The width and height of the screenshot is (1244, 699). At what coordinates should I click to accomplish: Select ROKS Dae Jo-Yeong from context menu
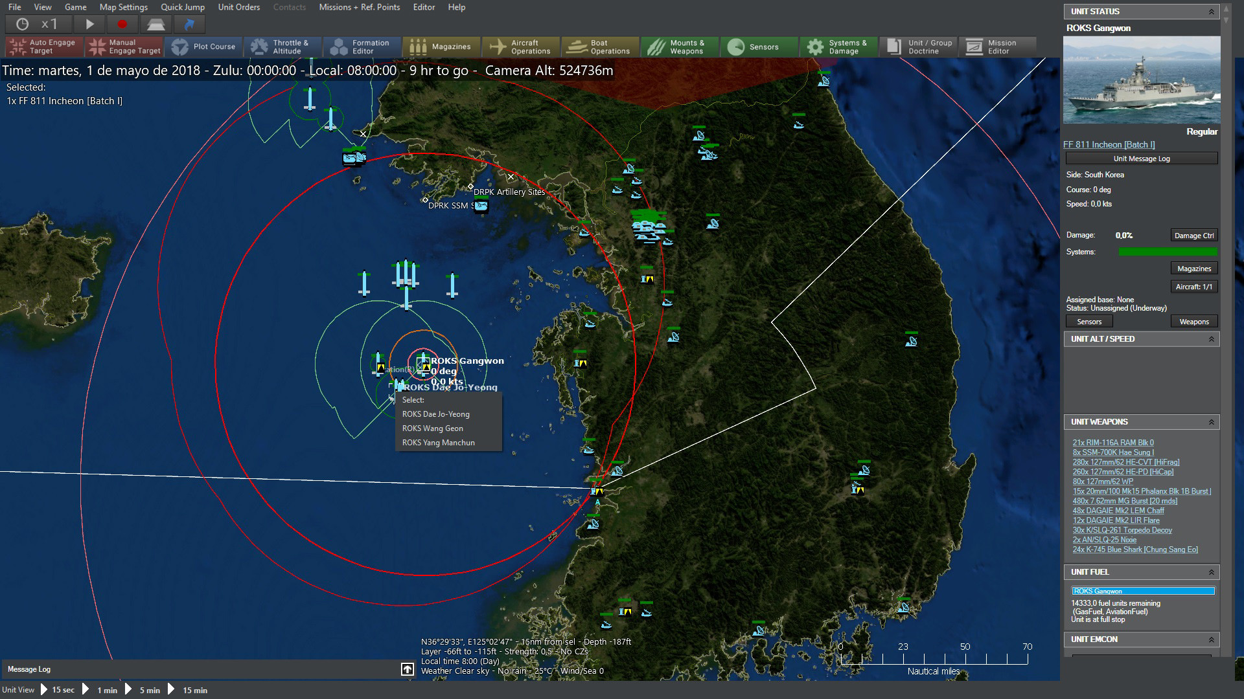(437, 414)
